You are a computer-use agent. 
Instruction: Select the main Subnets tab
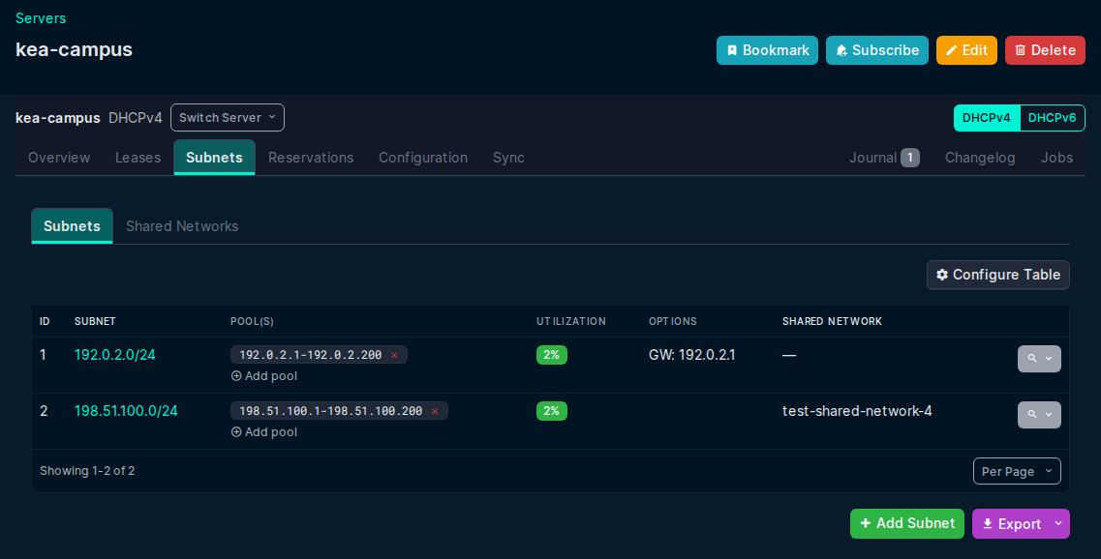tap(214, 158)
